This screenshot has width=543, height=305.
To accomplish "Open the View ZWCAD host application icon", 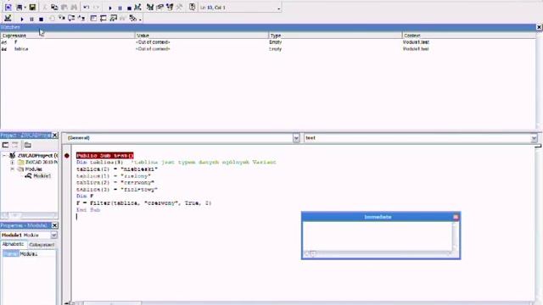I will coord(8,7).
